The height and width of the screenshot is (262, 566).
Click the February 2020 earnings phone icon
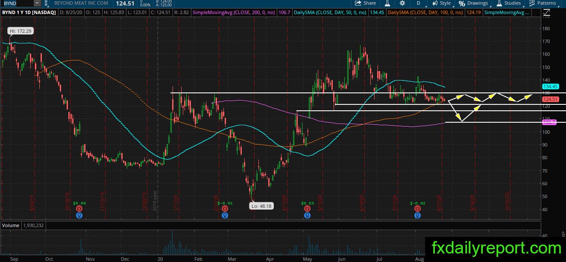(225, 209)
